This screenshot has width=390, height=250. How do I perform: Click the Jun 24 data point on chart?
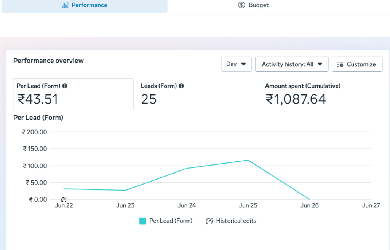(x=187, y=169)
